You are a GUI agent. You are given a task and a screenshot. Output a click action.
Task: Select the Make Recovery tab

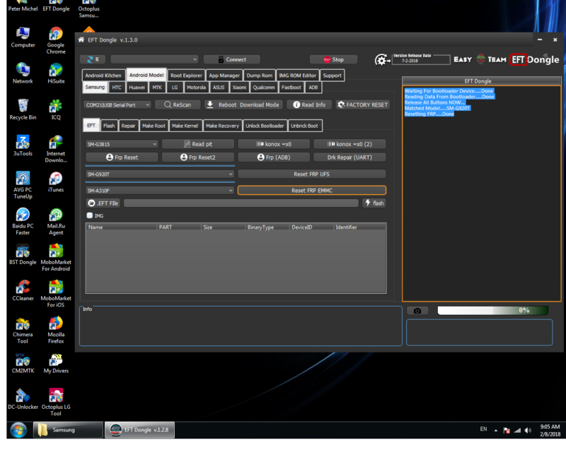click(222, 126)
